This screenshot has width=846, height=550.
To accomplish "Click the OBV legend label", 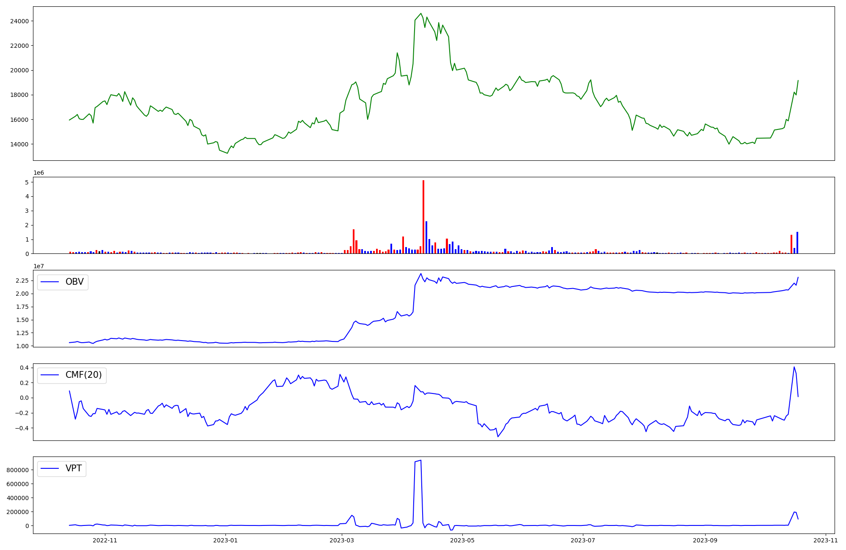I will click(x=74, y=282).
